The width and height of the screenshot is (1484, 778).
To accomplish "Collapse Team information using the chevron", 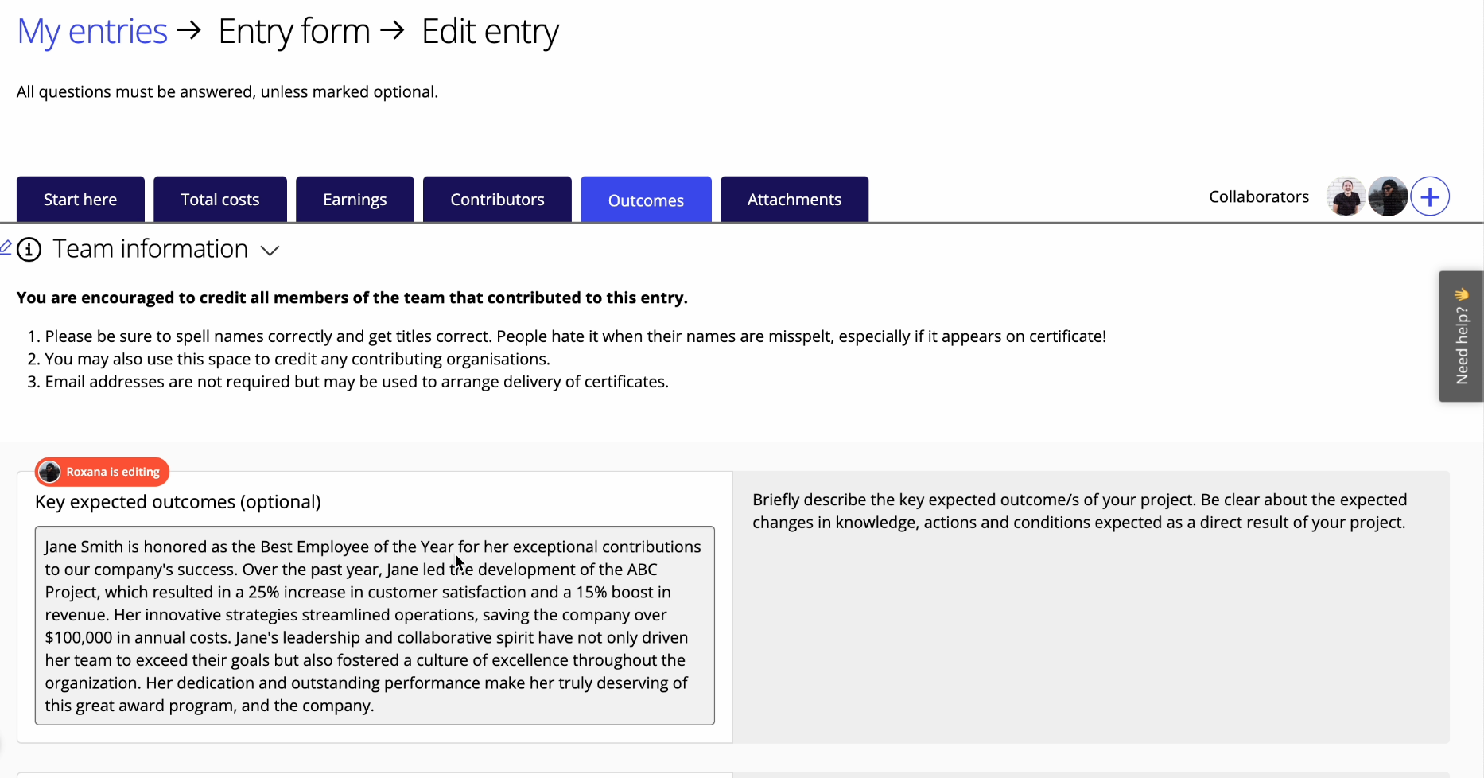I will 270,251.
